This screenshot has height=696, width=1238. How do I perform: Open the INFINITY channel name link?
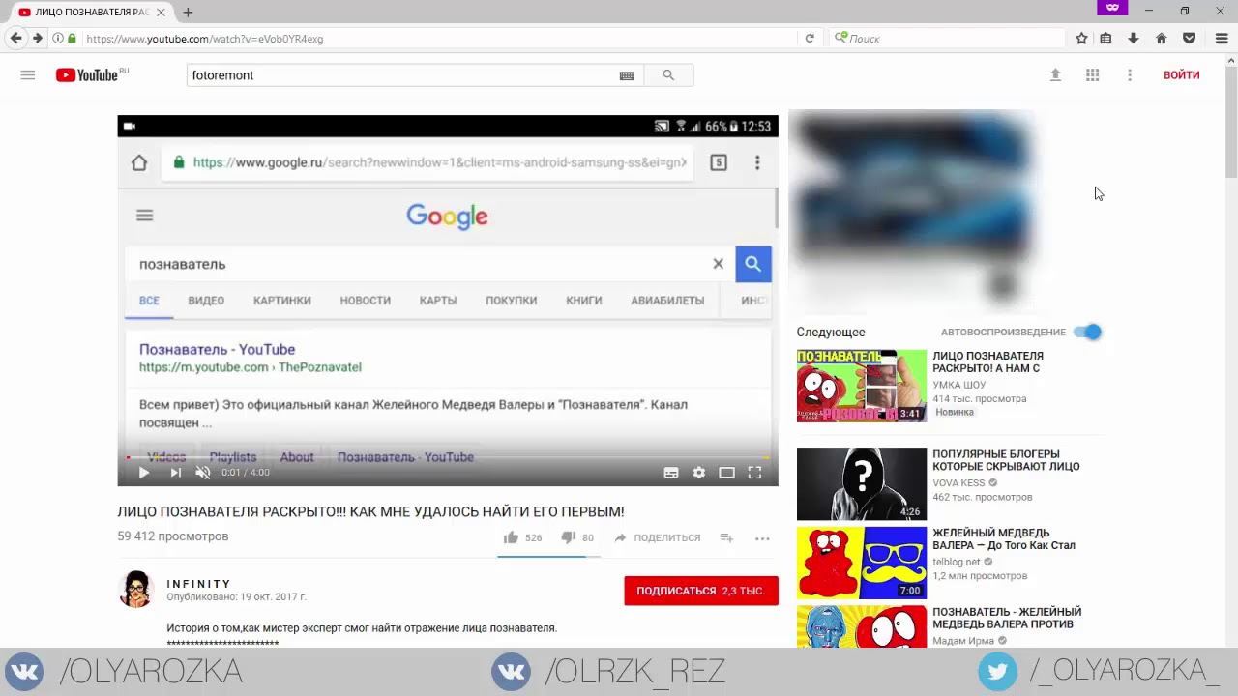tap(198, 584)
